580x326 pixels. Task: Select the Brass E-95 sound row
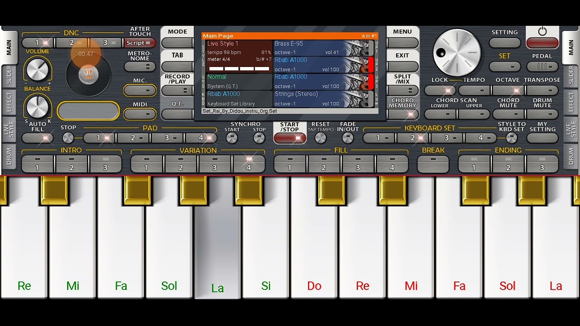click(x=323, y=48)
